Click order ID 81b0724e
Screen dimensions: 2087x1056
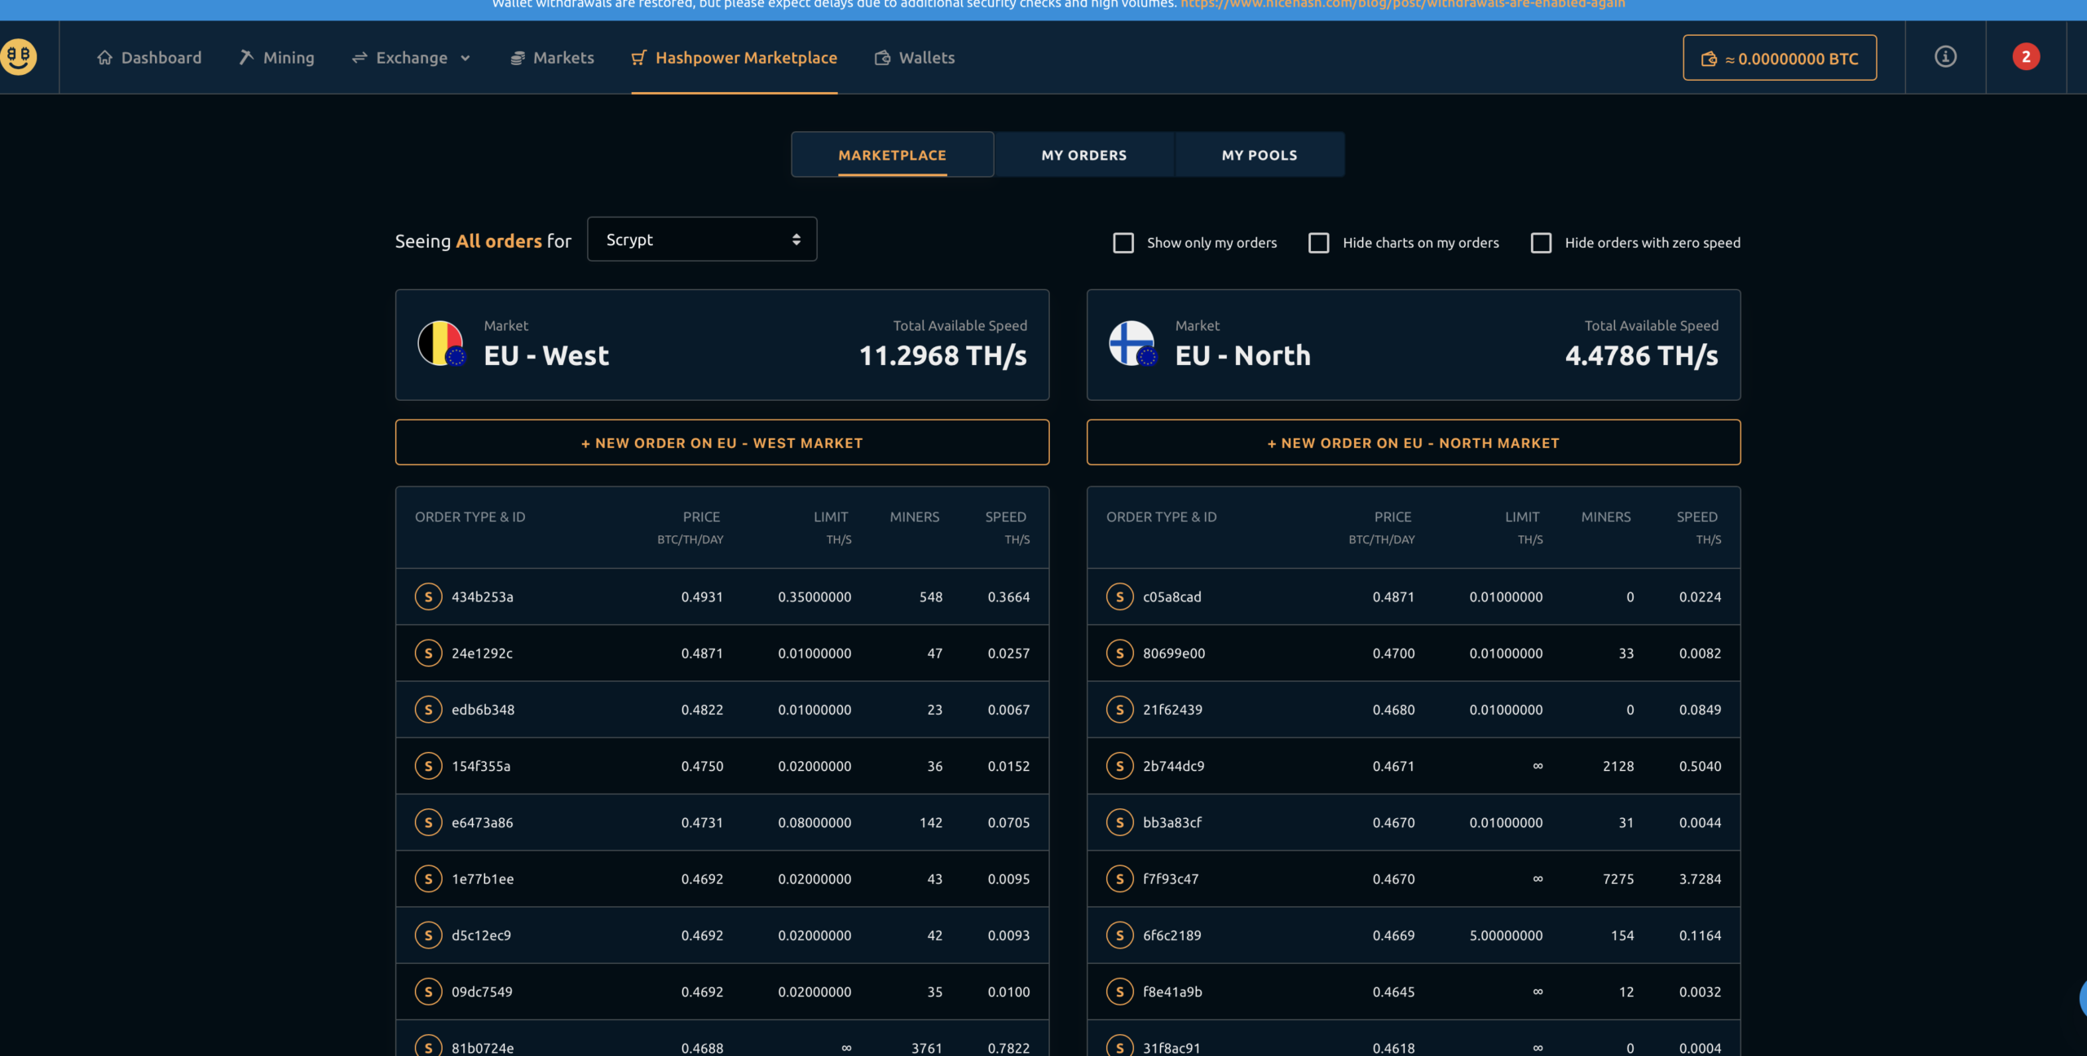click(x=483, y=1048)
